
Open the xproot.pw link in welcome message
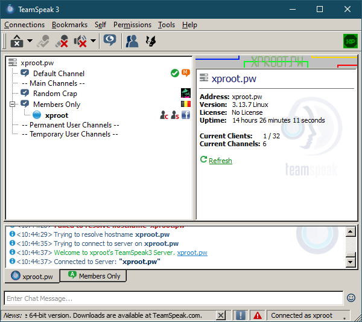point(192,253)
